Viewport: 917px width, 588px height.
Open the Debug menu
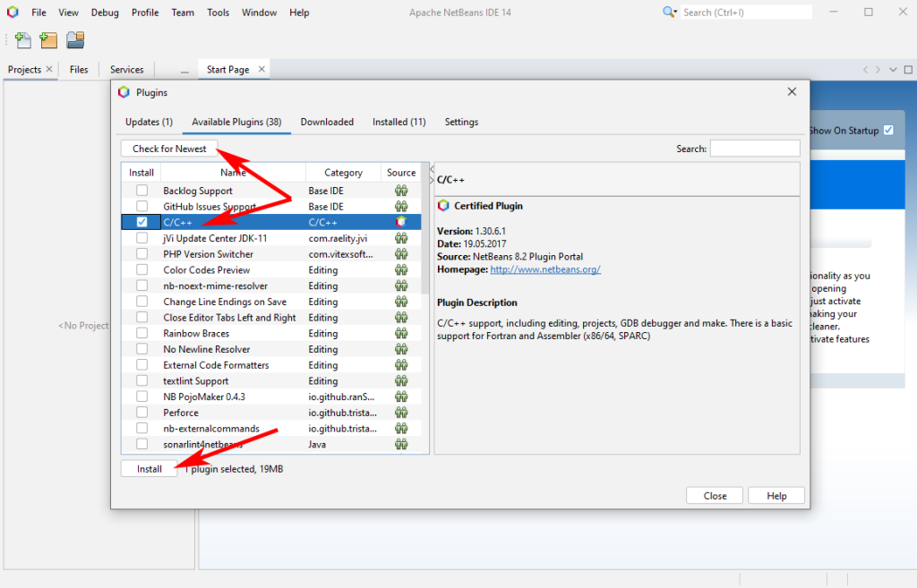(x=105, y=13)
